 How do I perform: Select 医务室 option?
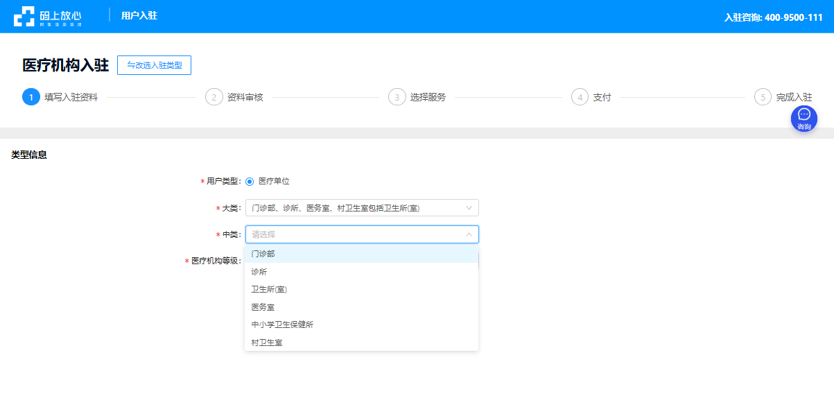pos(263,307)
